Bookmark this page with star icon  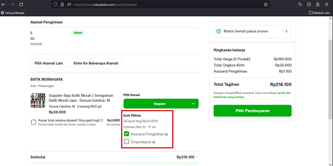(x=266, y=5)
